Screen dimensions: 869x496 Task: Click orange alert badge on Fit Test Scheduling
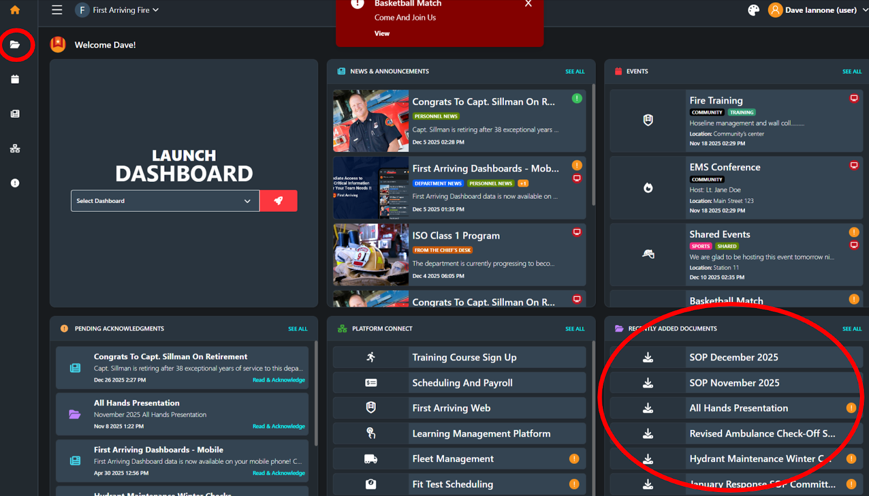574,484
